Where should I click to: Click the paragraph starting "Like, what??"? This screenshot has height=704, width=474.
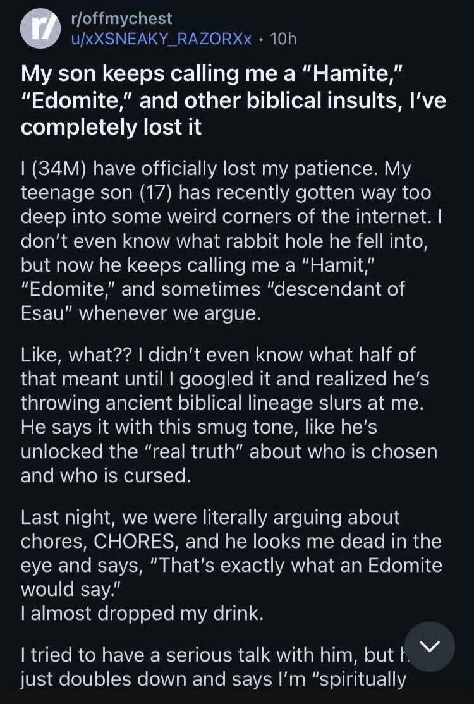229,416
